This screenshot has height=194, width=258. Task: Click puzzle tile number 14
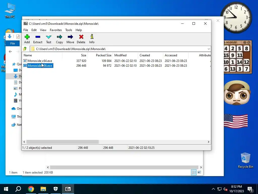tap(240, 62)
